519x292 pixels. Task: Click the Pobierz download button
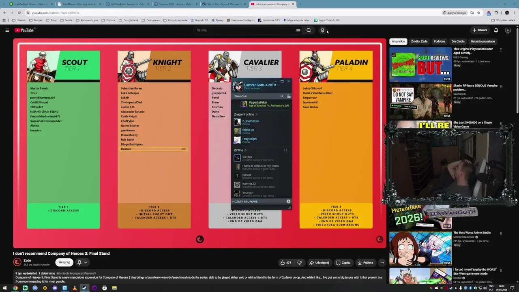(x=365, y=262)
